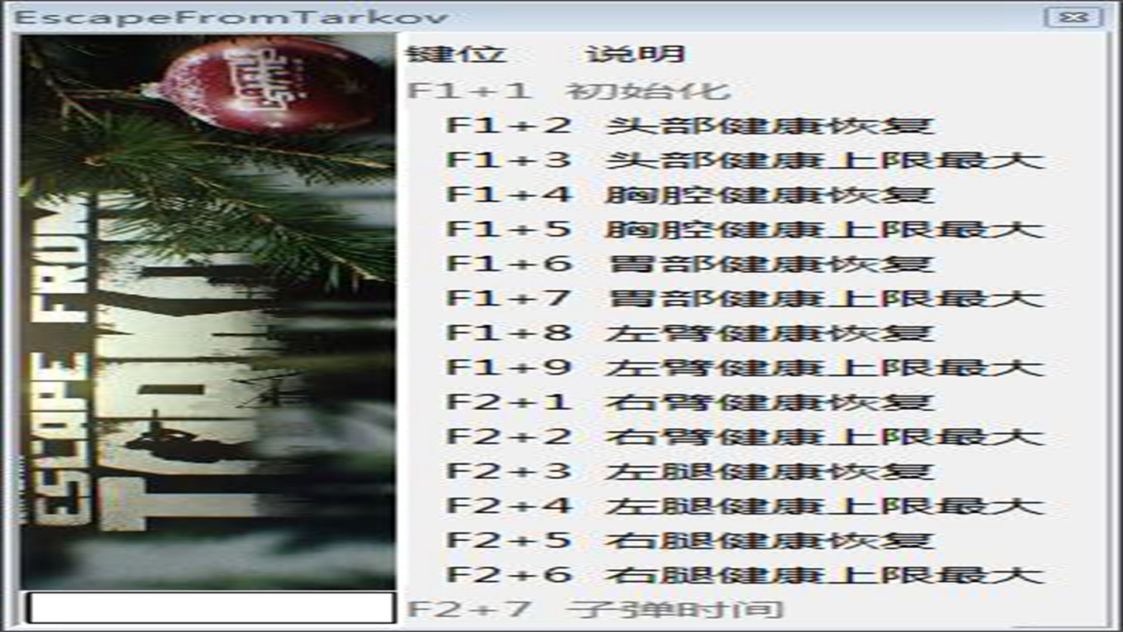The width and height of the screenshot is (1123, 632).
Task: Select the F2+2 右臂健康上限最大 entry
Action: coord(745,437)
